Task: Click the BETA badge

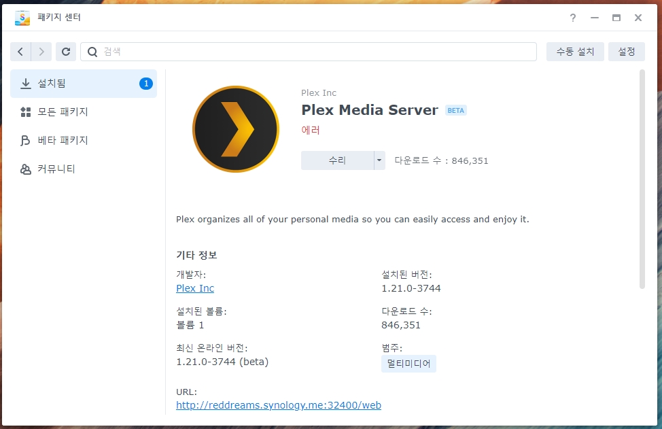Action: click(455, 111)
